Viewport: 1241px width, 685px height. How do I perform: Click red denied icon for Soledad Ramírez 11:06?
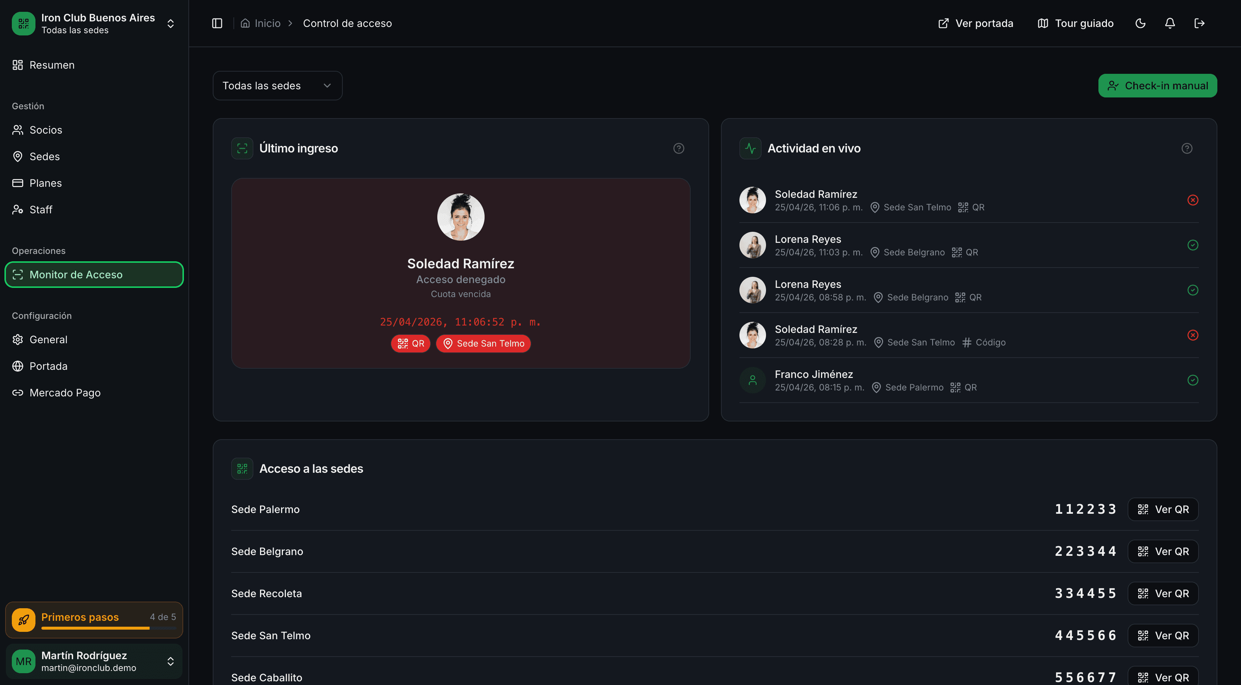(1192, 200)
